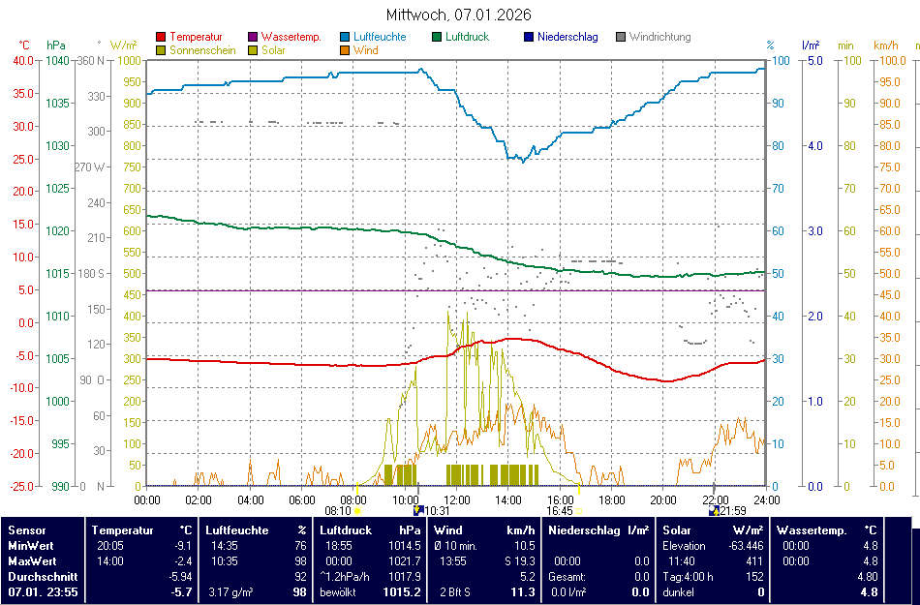Viewport: 920px width, 605px height.
Task: Click the Luftdruck column header in table
Action: click(346, 530)
